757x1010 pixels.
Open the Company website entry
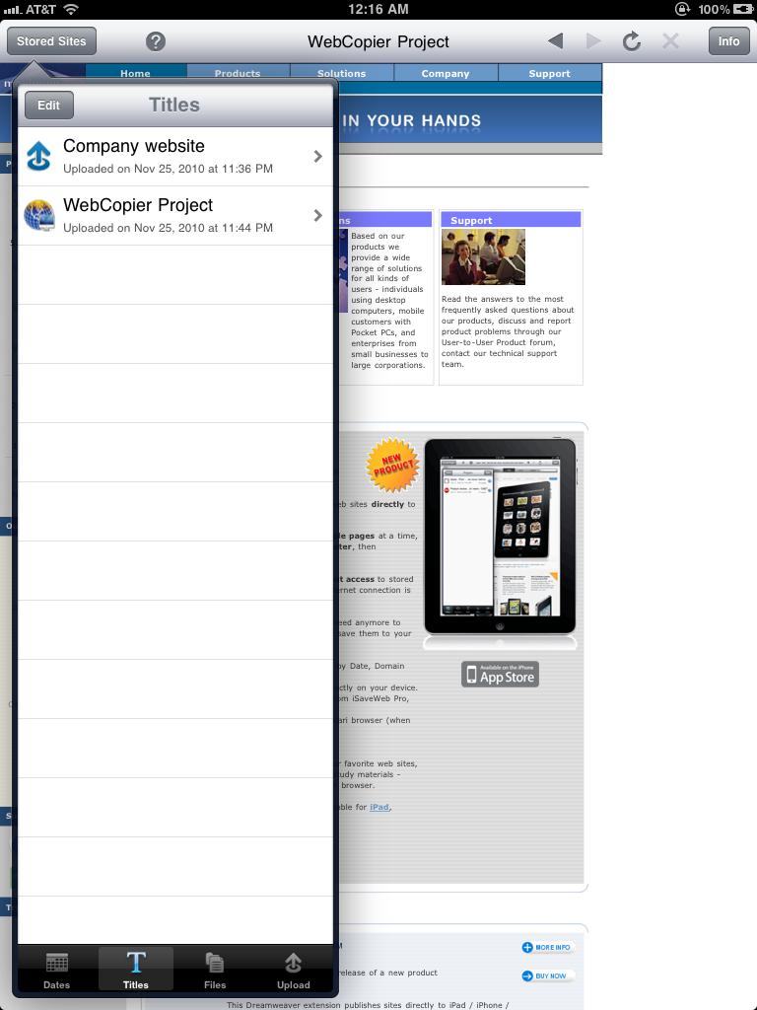pos(175,157)
